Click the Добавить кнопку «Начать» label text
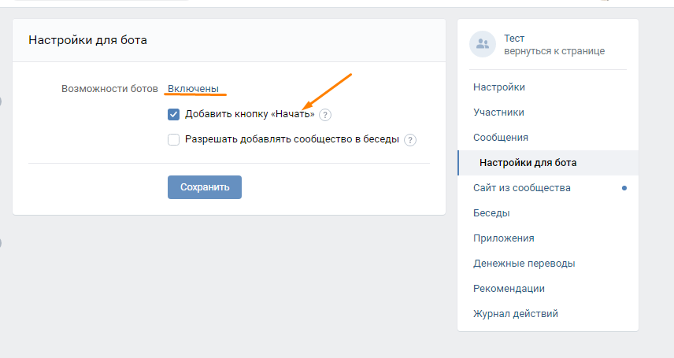This screenshot has height=358, width=674. (x=250, y=114)
